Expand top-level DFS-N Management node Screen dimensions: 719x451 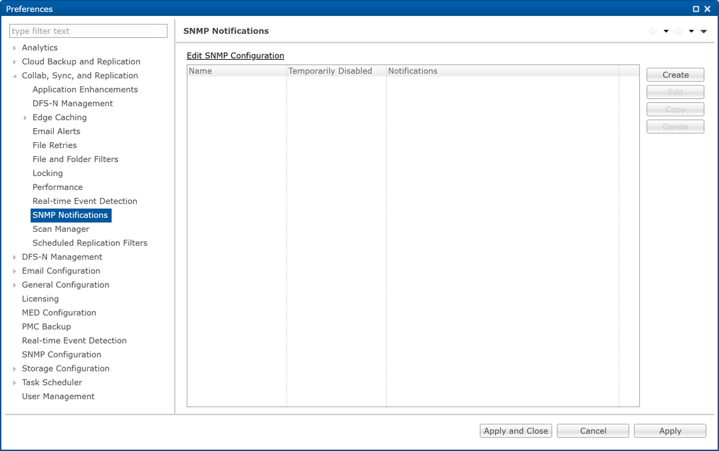pyautogui.click(x=15, y=257)
